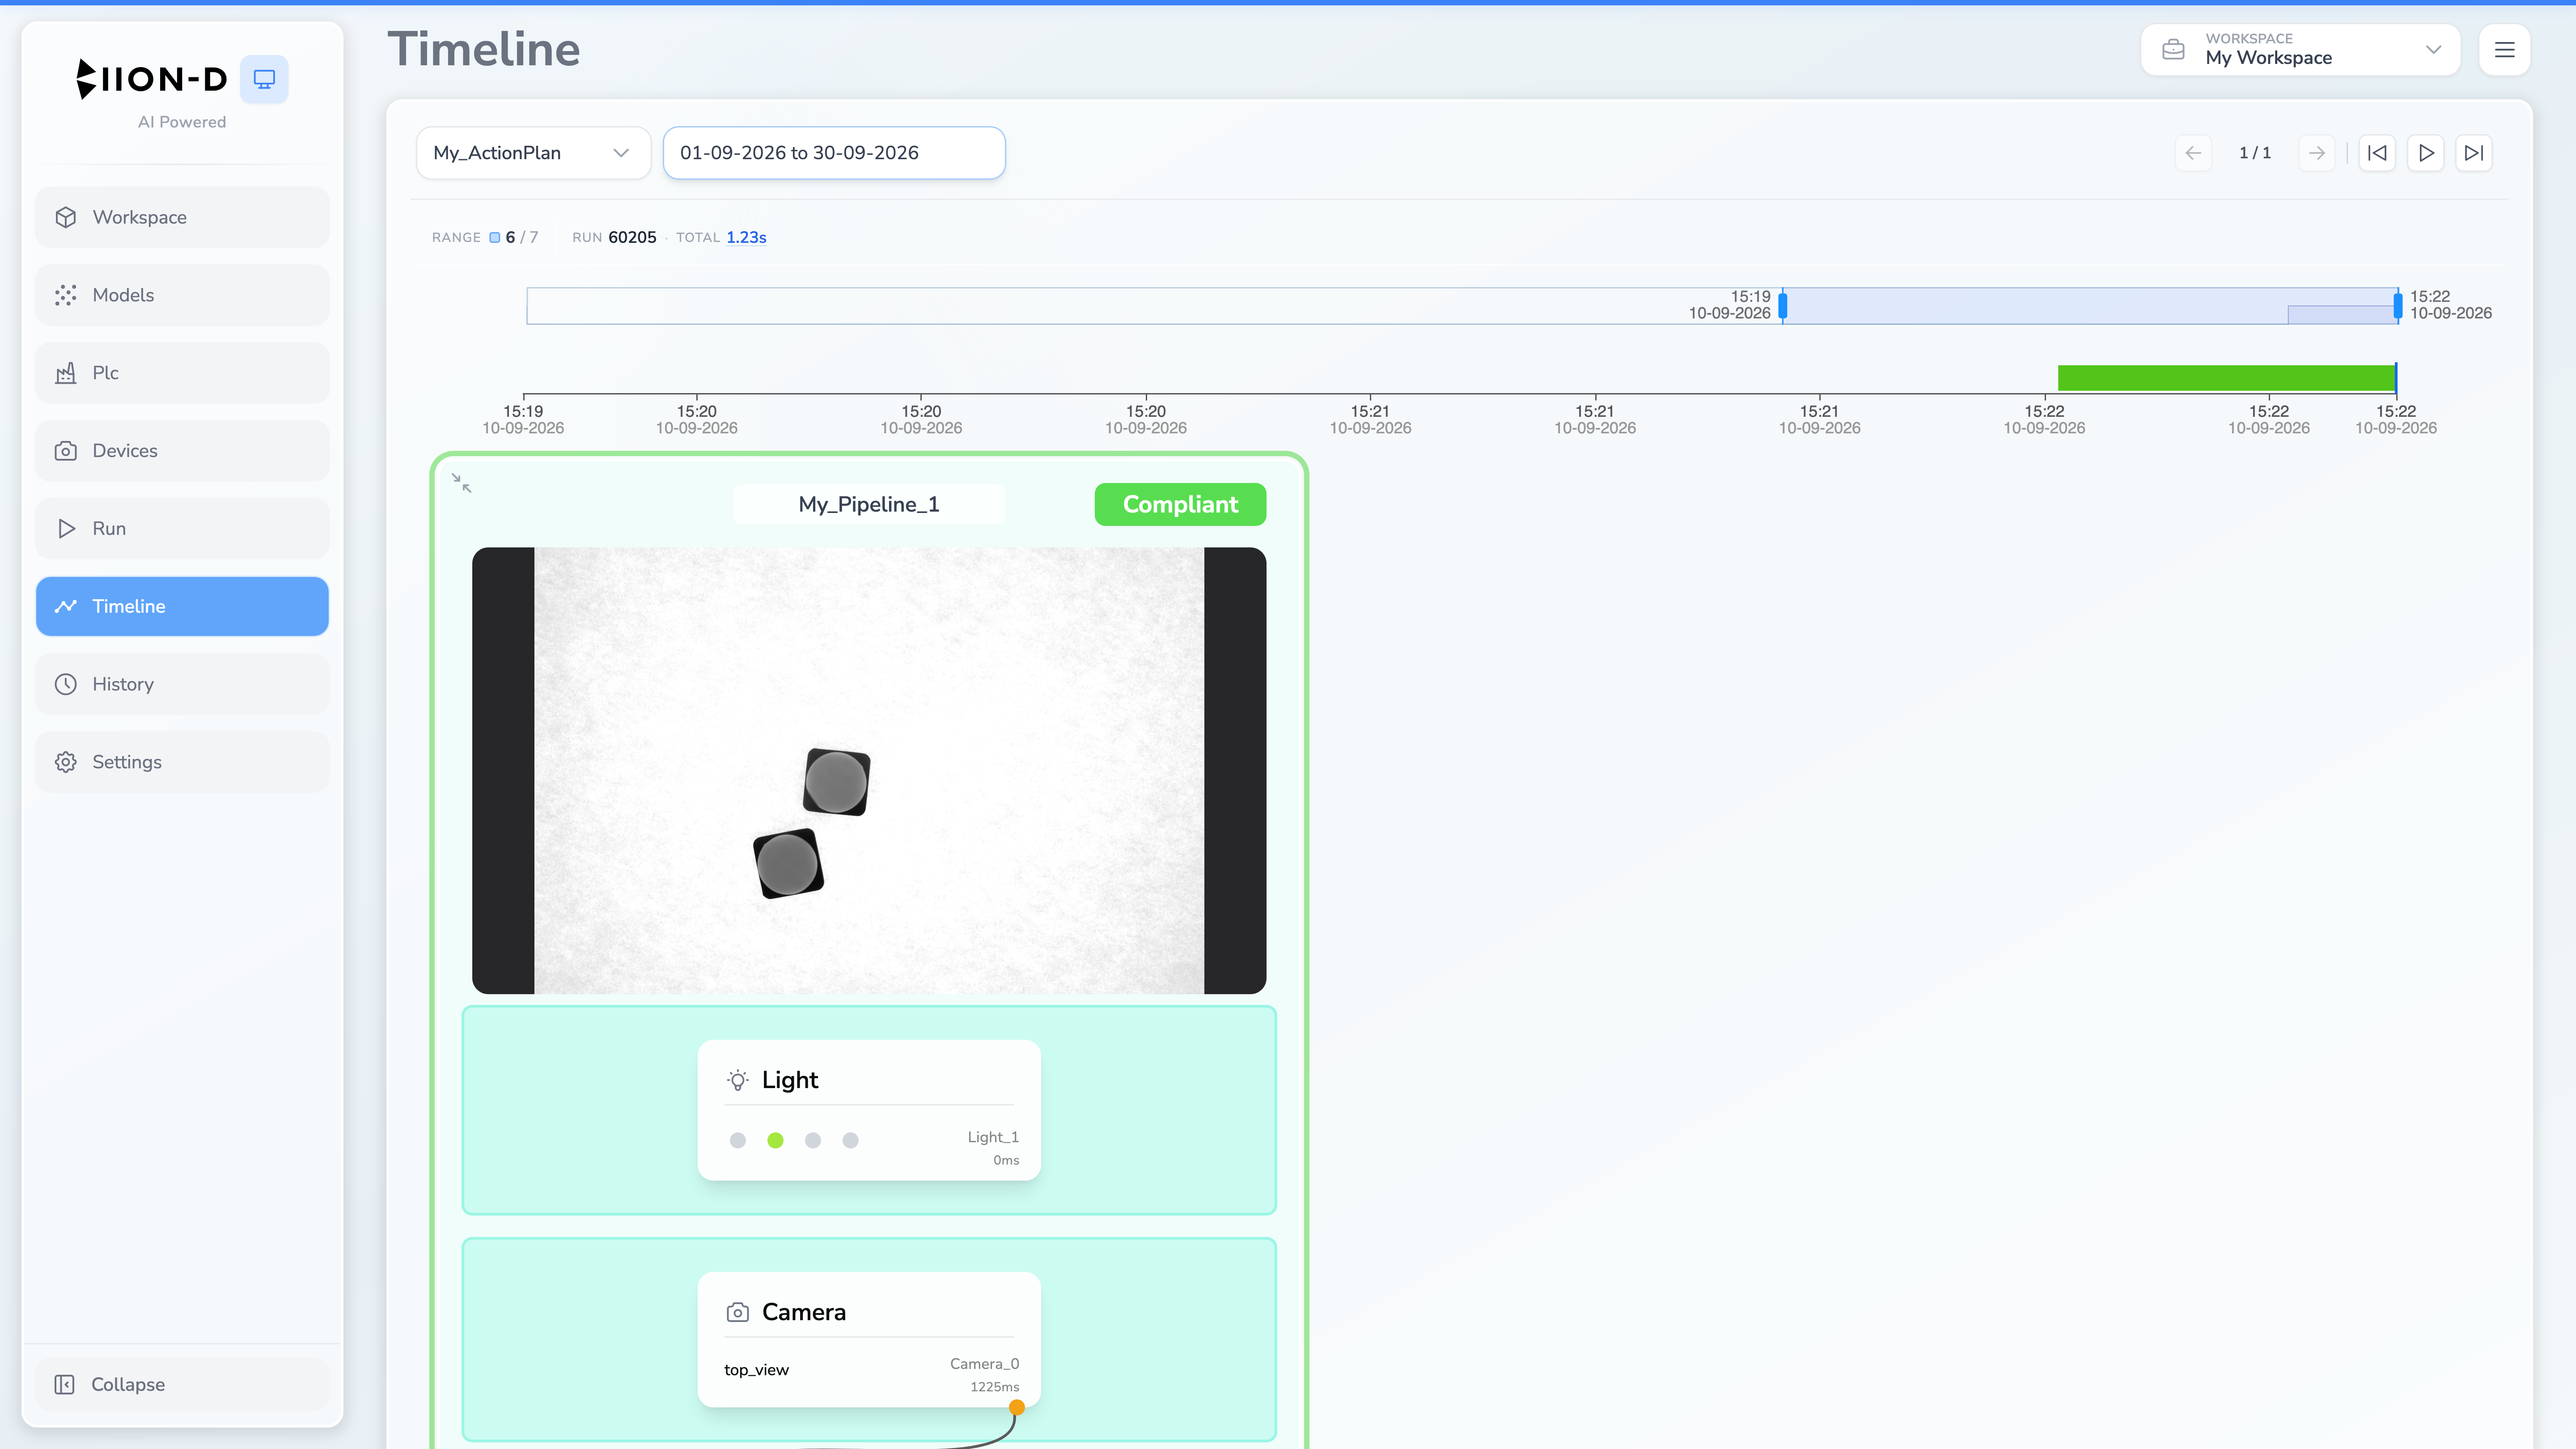Click the My_Pipeline_1 title
This screenshot has height=1449, width=2576.
(x=869, y=504)
